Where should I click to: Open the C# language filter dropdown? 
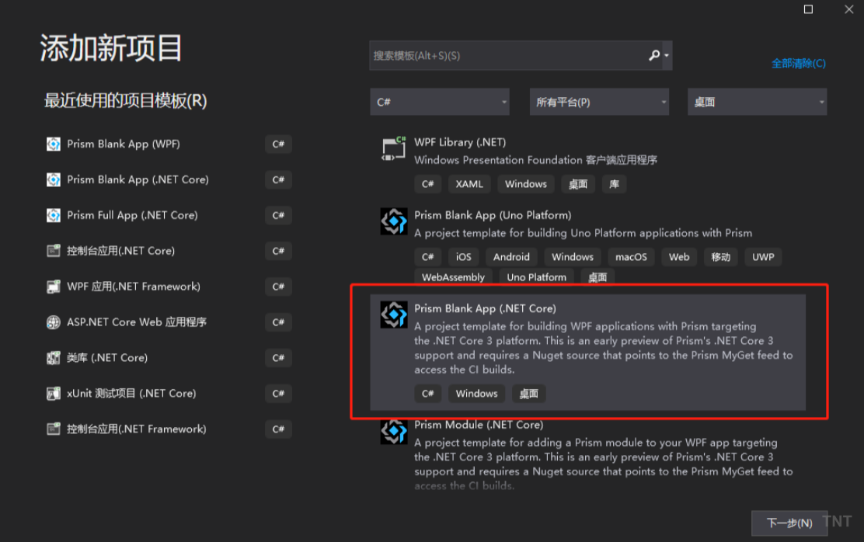tap(441, 102)
